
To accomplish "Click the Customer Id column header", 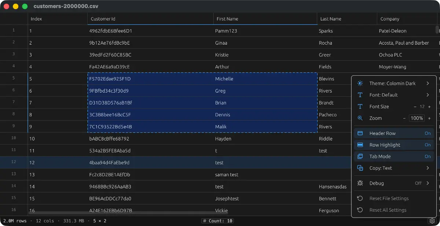I will 150,19.
